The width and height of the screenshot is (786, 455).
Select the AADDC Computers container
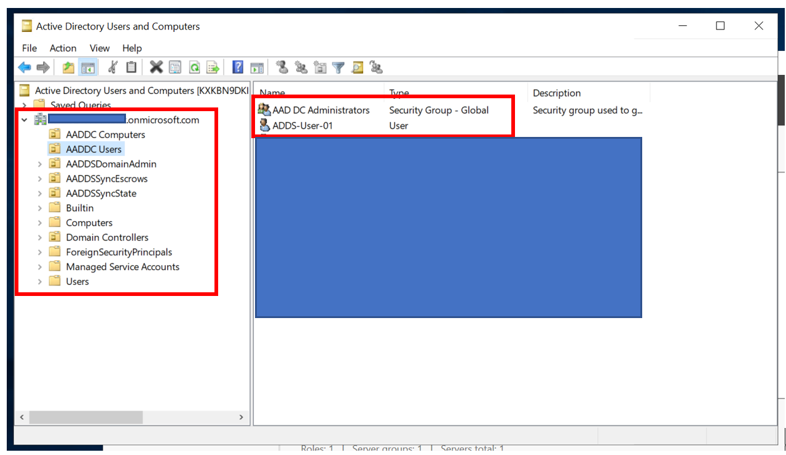click(98, 134)
